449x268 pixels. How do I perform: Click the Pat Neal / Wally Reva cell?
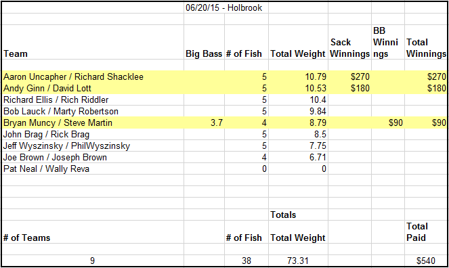coord(93,169)
